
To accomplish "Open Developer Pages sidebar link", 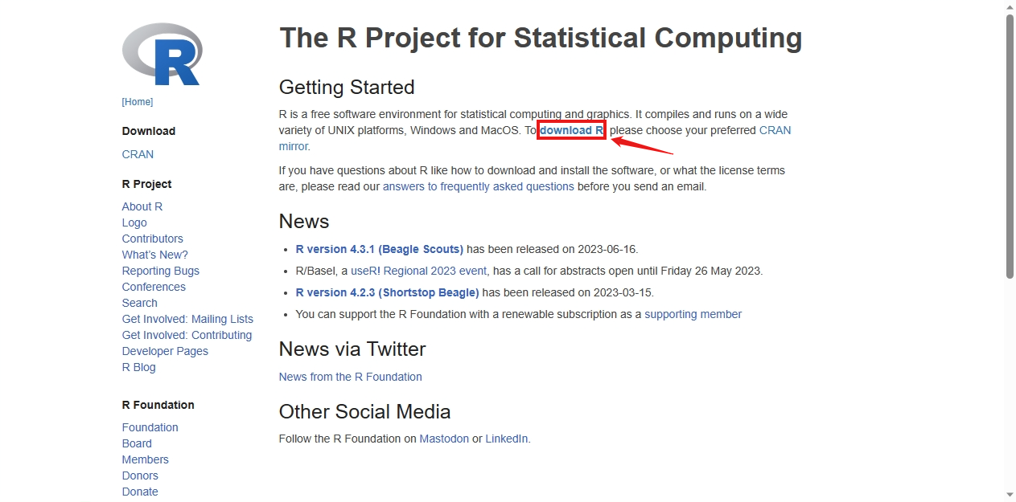I will (x=165, y=351).
